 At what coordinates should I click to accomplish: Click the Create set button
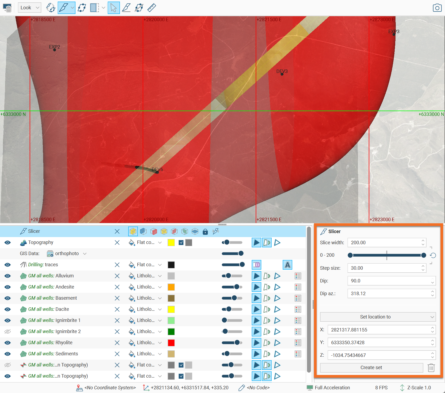(371, 368)
